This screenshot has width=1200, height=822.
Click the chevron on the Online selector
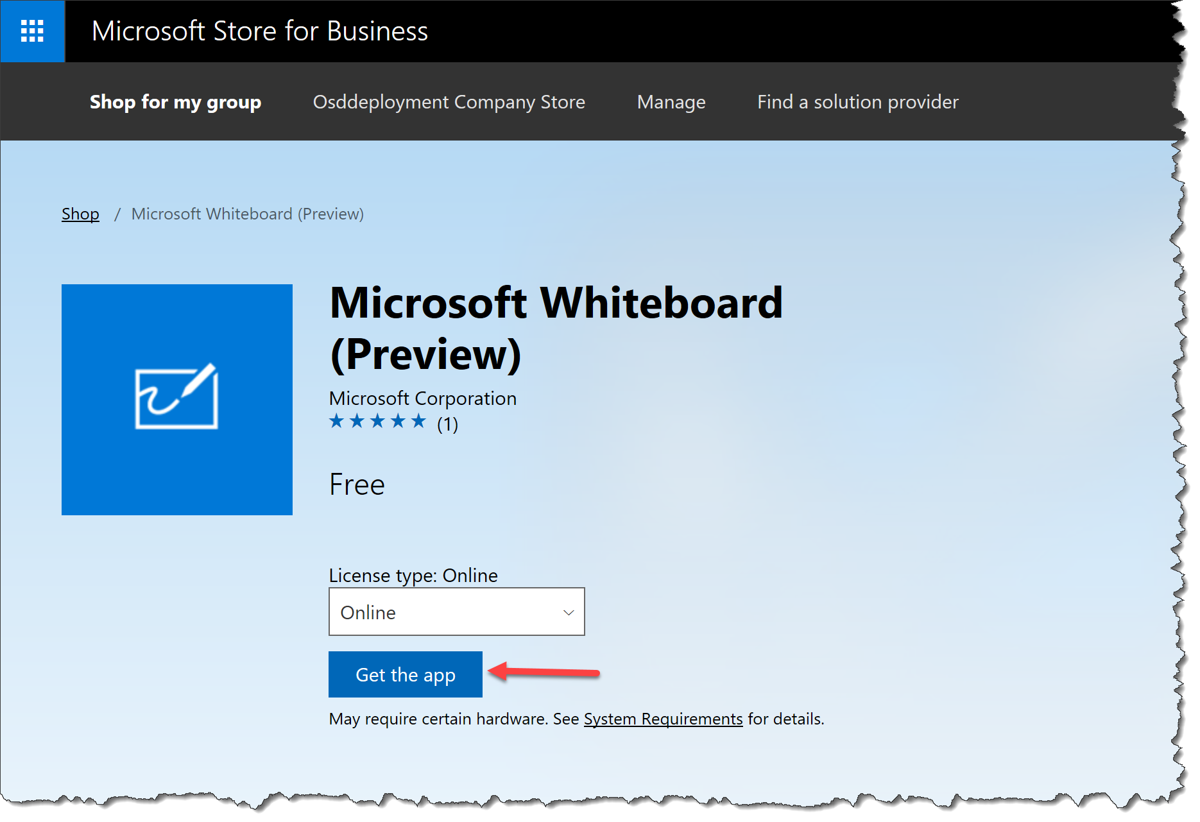coord(567,612)
